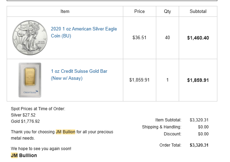This screenshot has height=162, width=230.
Task: Click the gold bar quantity 1 cell
Action: [x=167, y=80]
